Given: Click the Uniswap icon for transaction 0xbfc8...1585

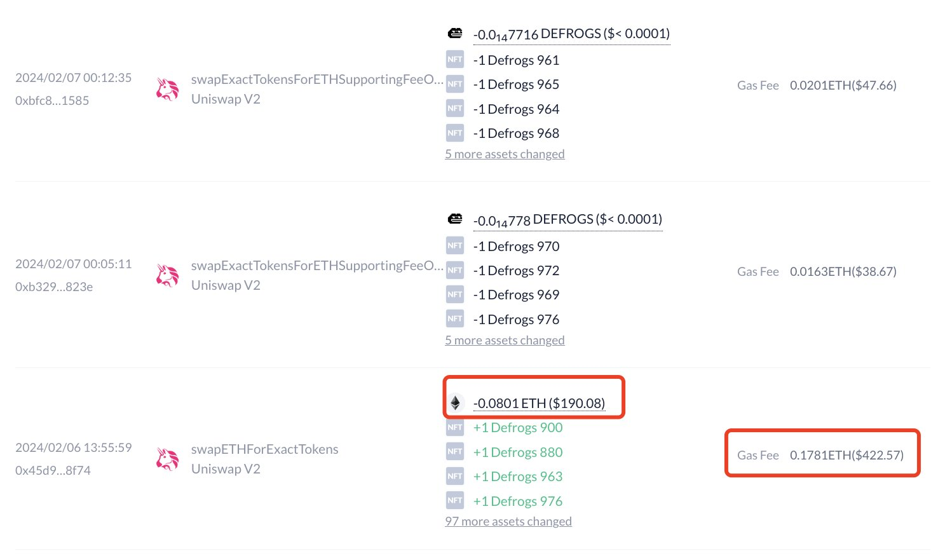Looking at the screenshot, I should [168, 90].
